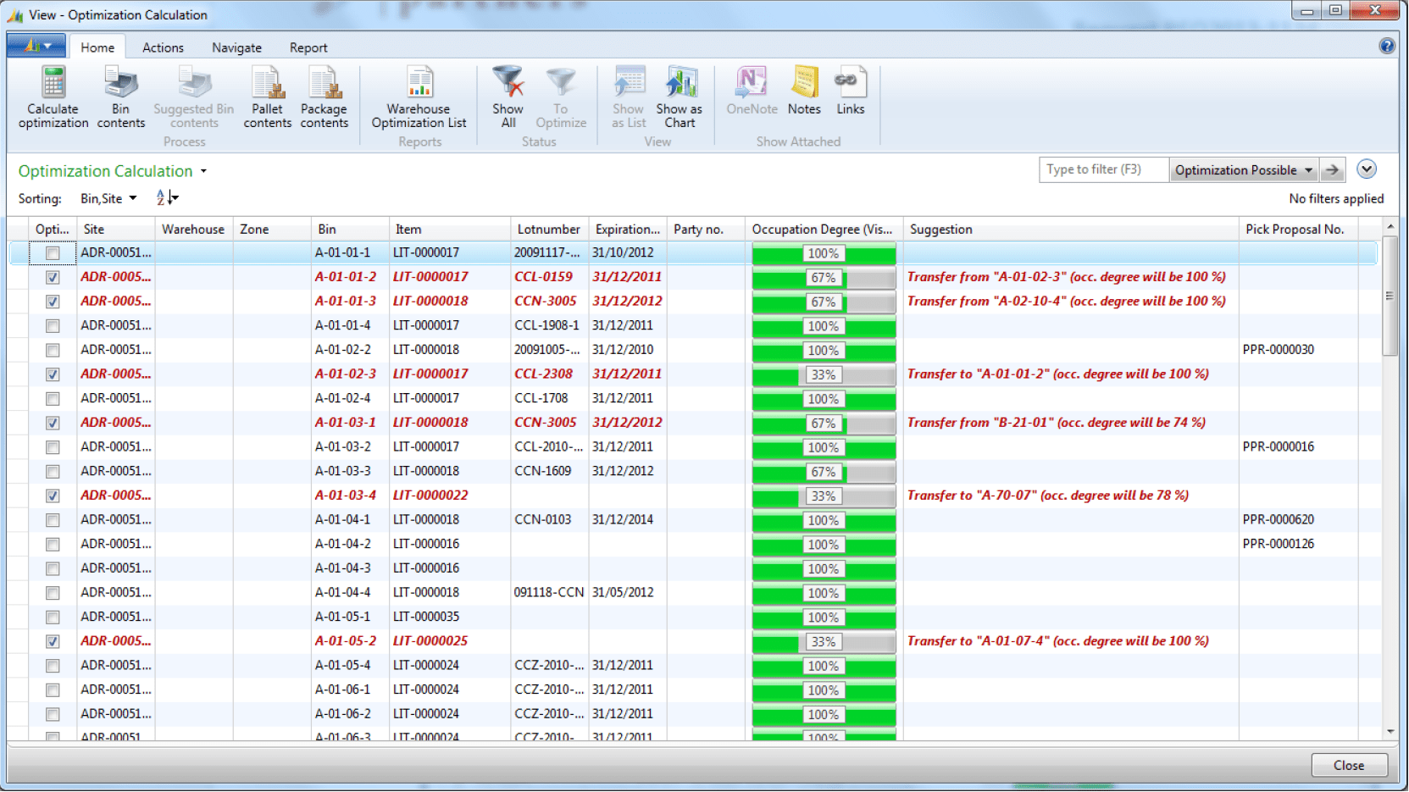Check the optimize box for bin A-01-01-4
Viewport: 1409px width, 792px height.
(x=53, y=326)
